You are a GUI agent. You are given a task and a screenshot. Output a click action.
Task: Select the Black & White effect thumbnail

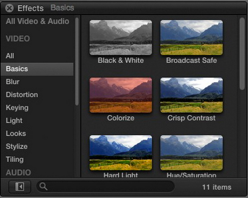(121, 37)
